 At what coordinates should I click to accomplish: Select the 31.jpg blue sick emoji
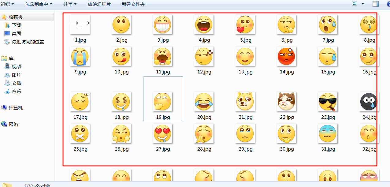click(x=328, y=133)
